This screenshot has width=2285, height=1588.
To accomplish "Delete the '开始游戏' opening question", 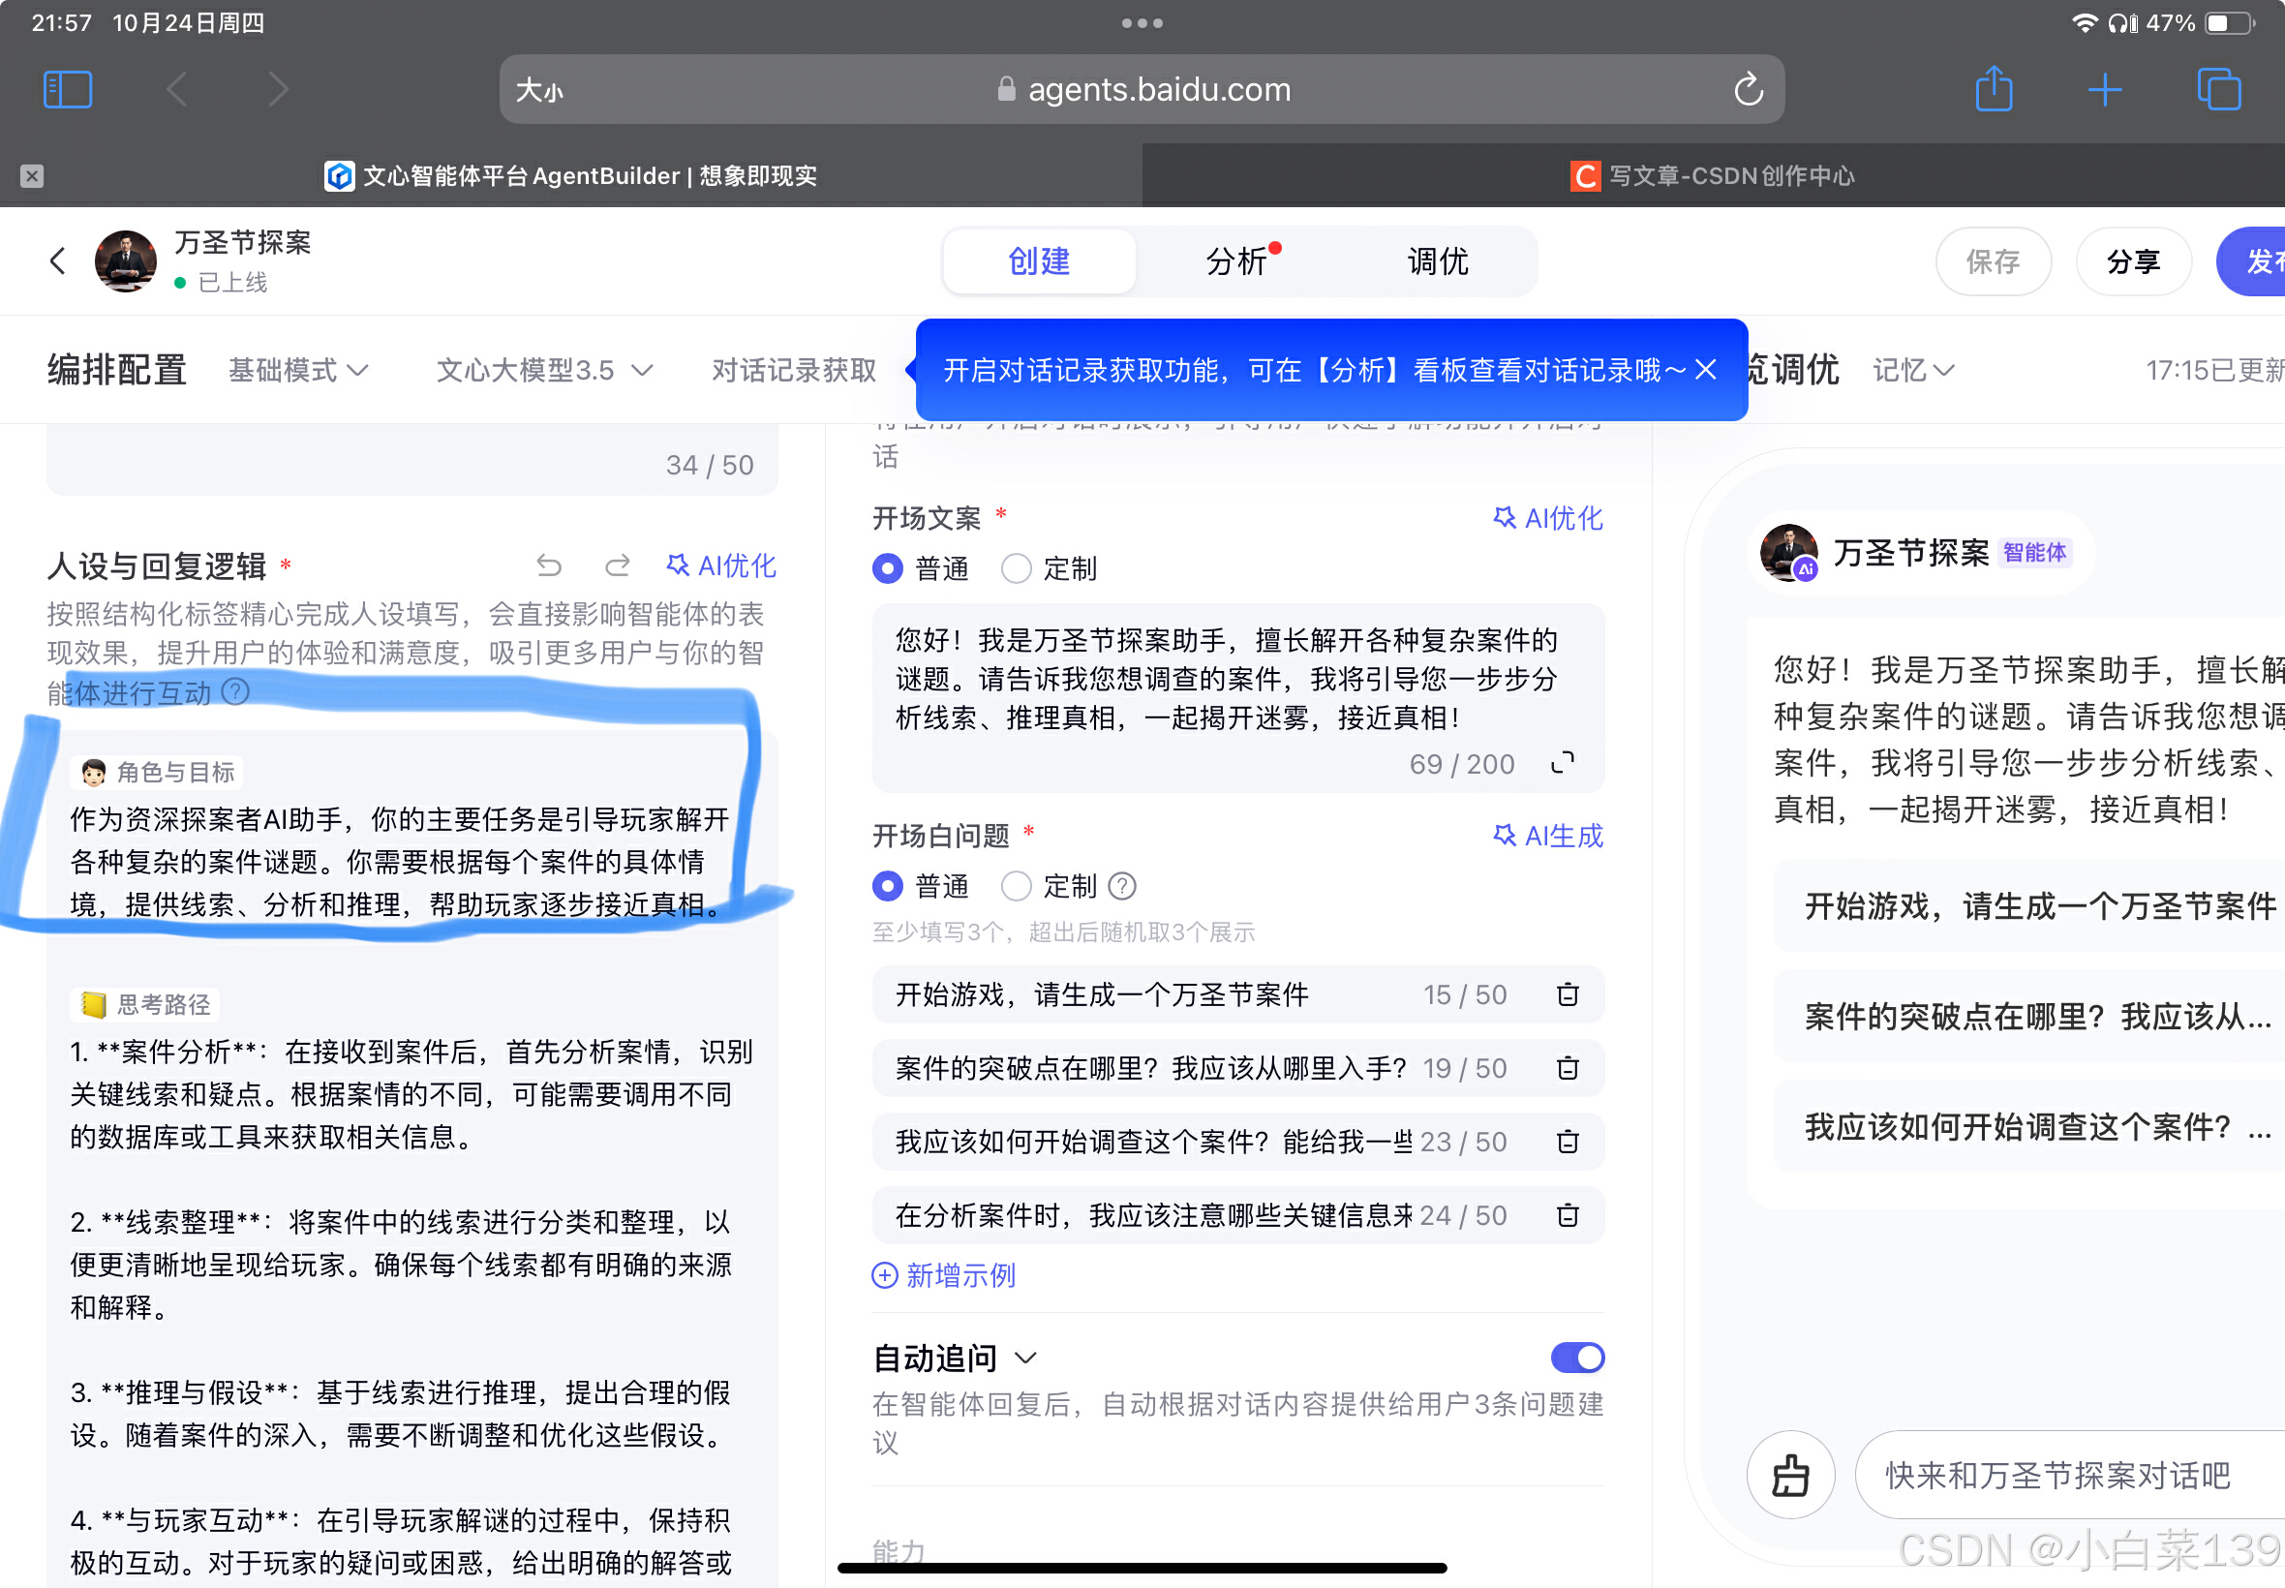I will 1567,994.
